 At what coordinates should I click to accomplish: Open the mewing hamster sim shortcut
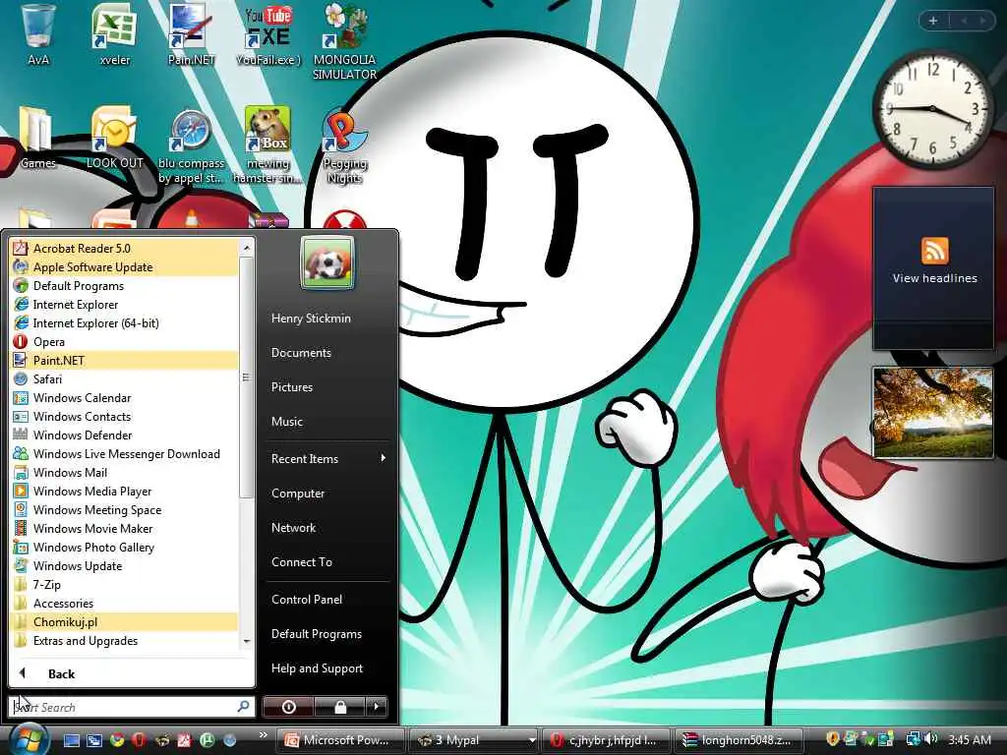pos(267,145)
